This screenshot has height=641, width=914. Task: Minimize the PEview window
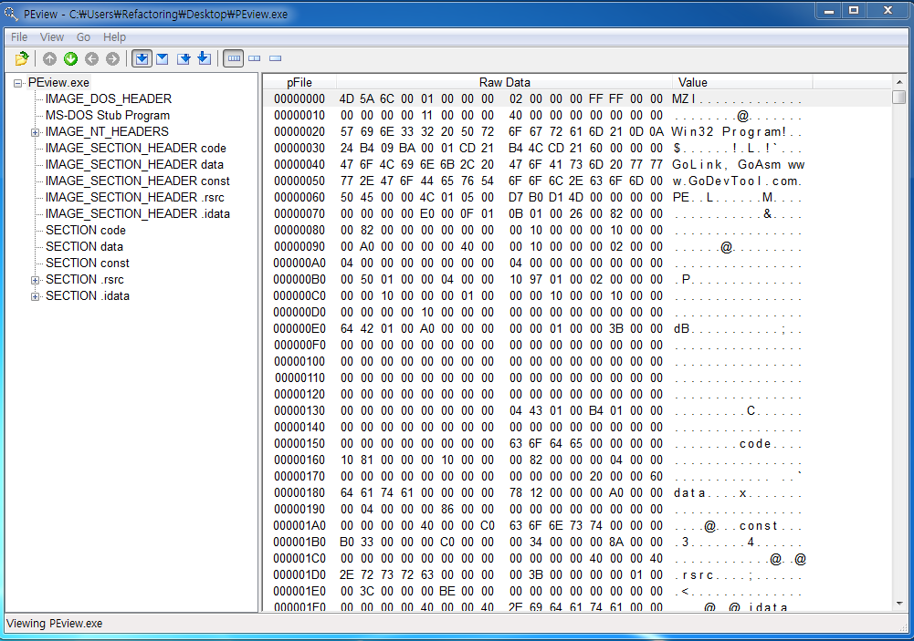coord(829,10)
